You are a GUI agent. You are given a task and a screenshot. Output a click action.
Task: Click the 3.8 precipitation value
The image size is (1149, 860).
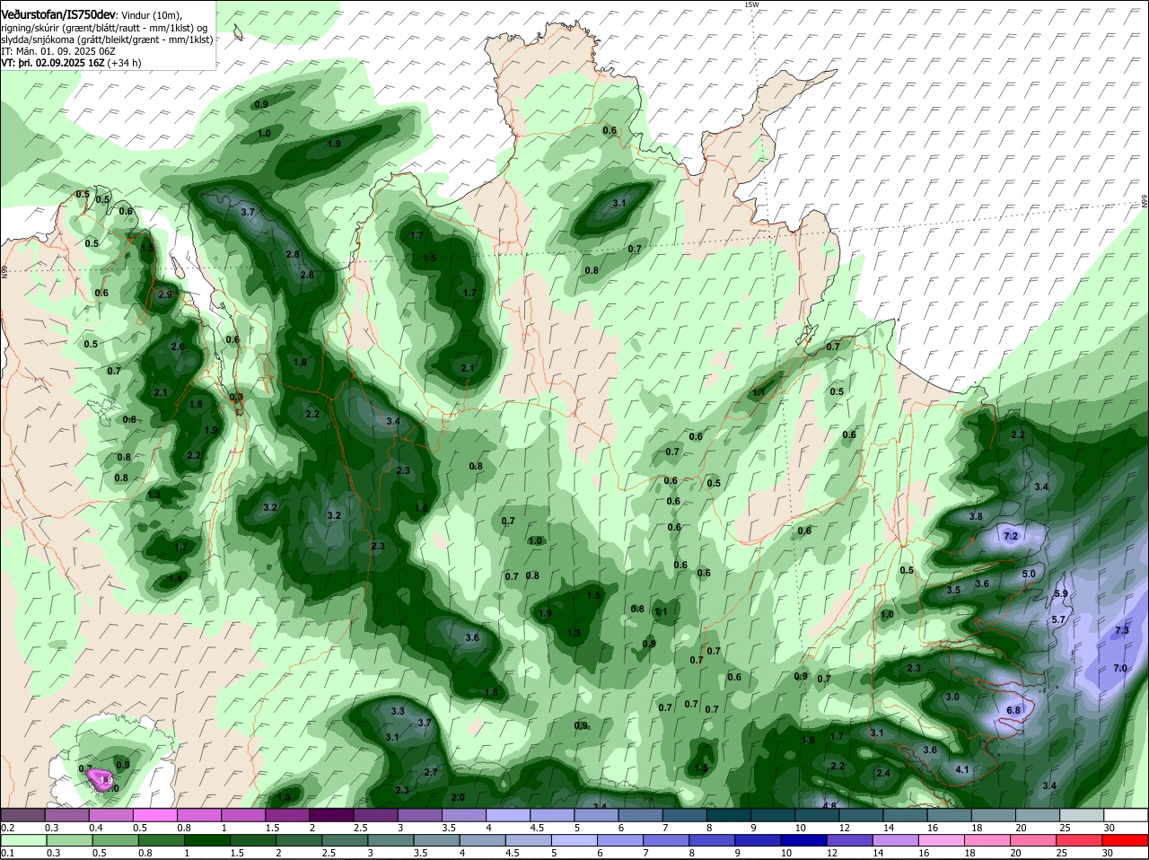(976, 517)
